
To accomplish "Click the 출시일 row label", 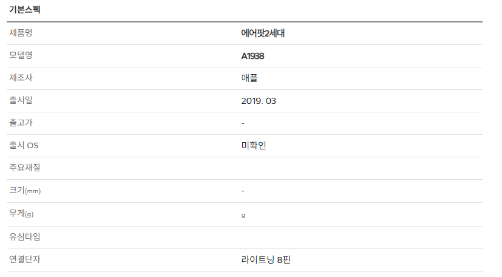I will coord(21,100).
